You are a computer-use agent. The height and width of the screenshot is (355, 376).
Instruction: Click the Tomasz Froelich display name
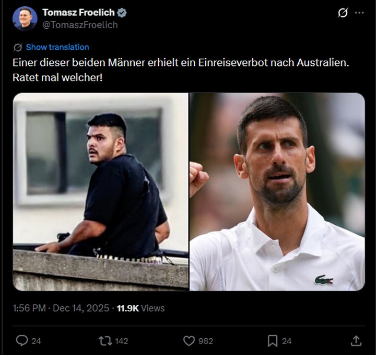click(x=78, y=13)
